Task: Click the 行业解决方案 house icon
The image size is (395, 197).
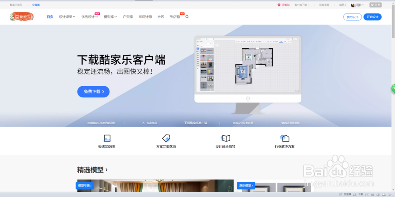Action: pyautogui.click(x=285, y=138)
